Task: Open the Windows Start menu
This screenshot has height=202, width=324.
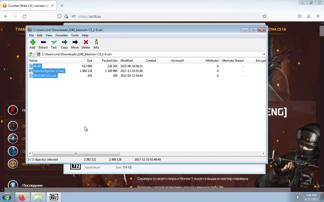Action: click(x=7, y=197)
